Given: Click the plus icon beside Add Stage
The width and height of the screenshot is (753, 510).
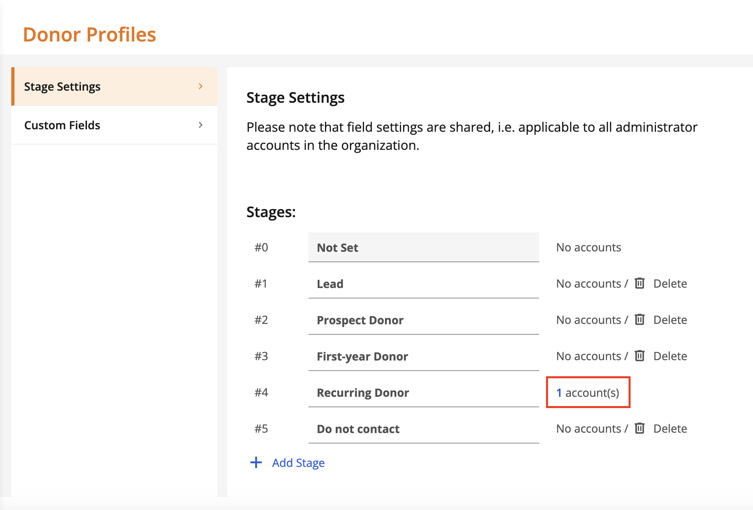Looking at the screenshot, I should click(x=256, y=462).
